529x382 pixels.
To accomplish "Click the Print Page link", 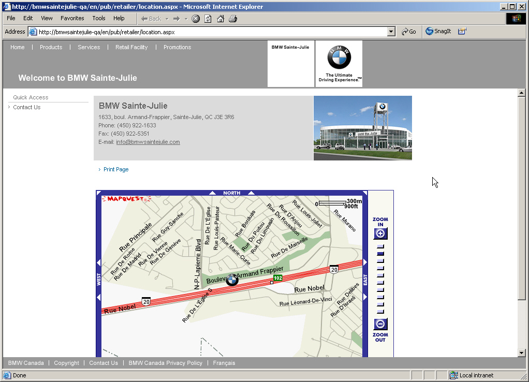I will [116, 169].
